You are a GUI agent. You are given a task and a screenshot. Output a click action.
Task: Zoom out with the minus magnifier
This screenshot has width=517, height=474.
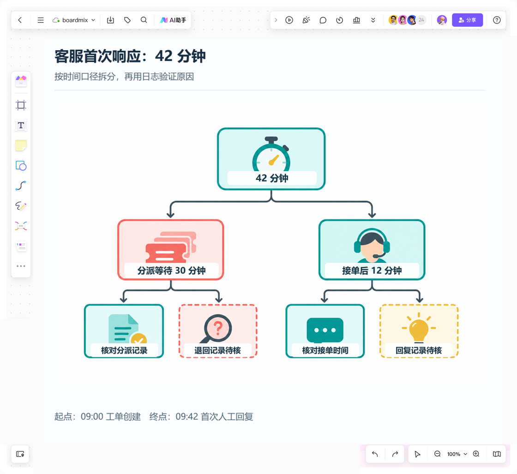click(x=438, y=454)
